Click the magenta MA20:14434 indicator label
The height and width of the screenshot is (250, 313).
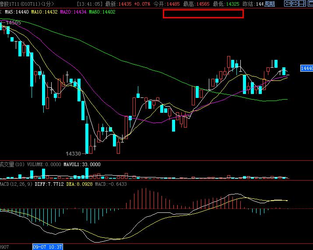tap(73, 12)
